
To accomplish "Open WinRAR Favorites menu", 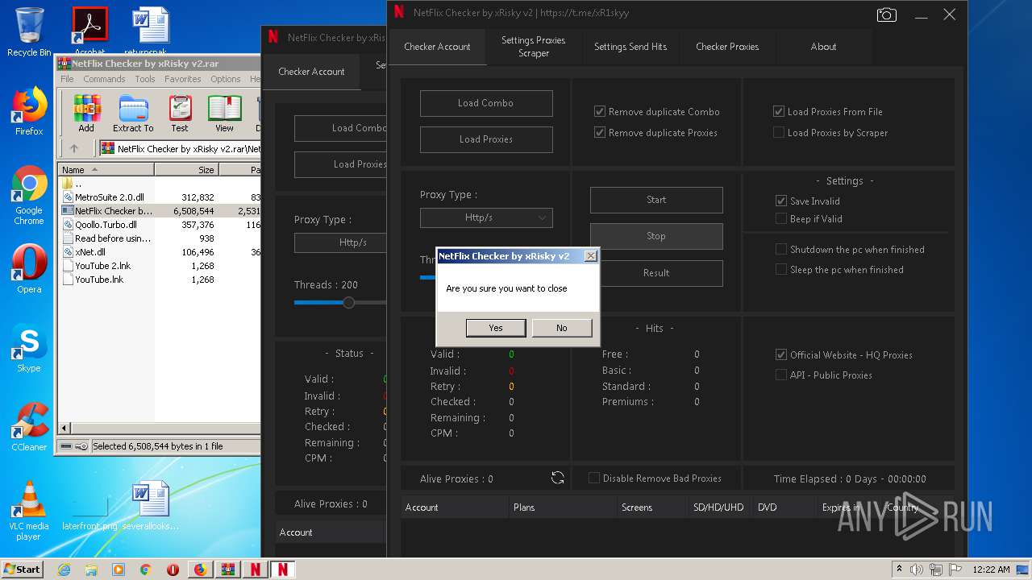I will tap(183, 79).
